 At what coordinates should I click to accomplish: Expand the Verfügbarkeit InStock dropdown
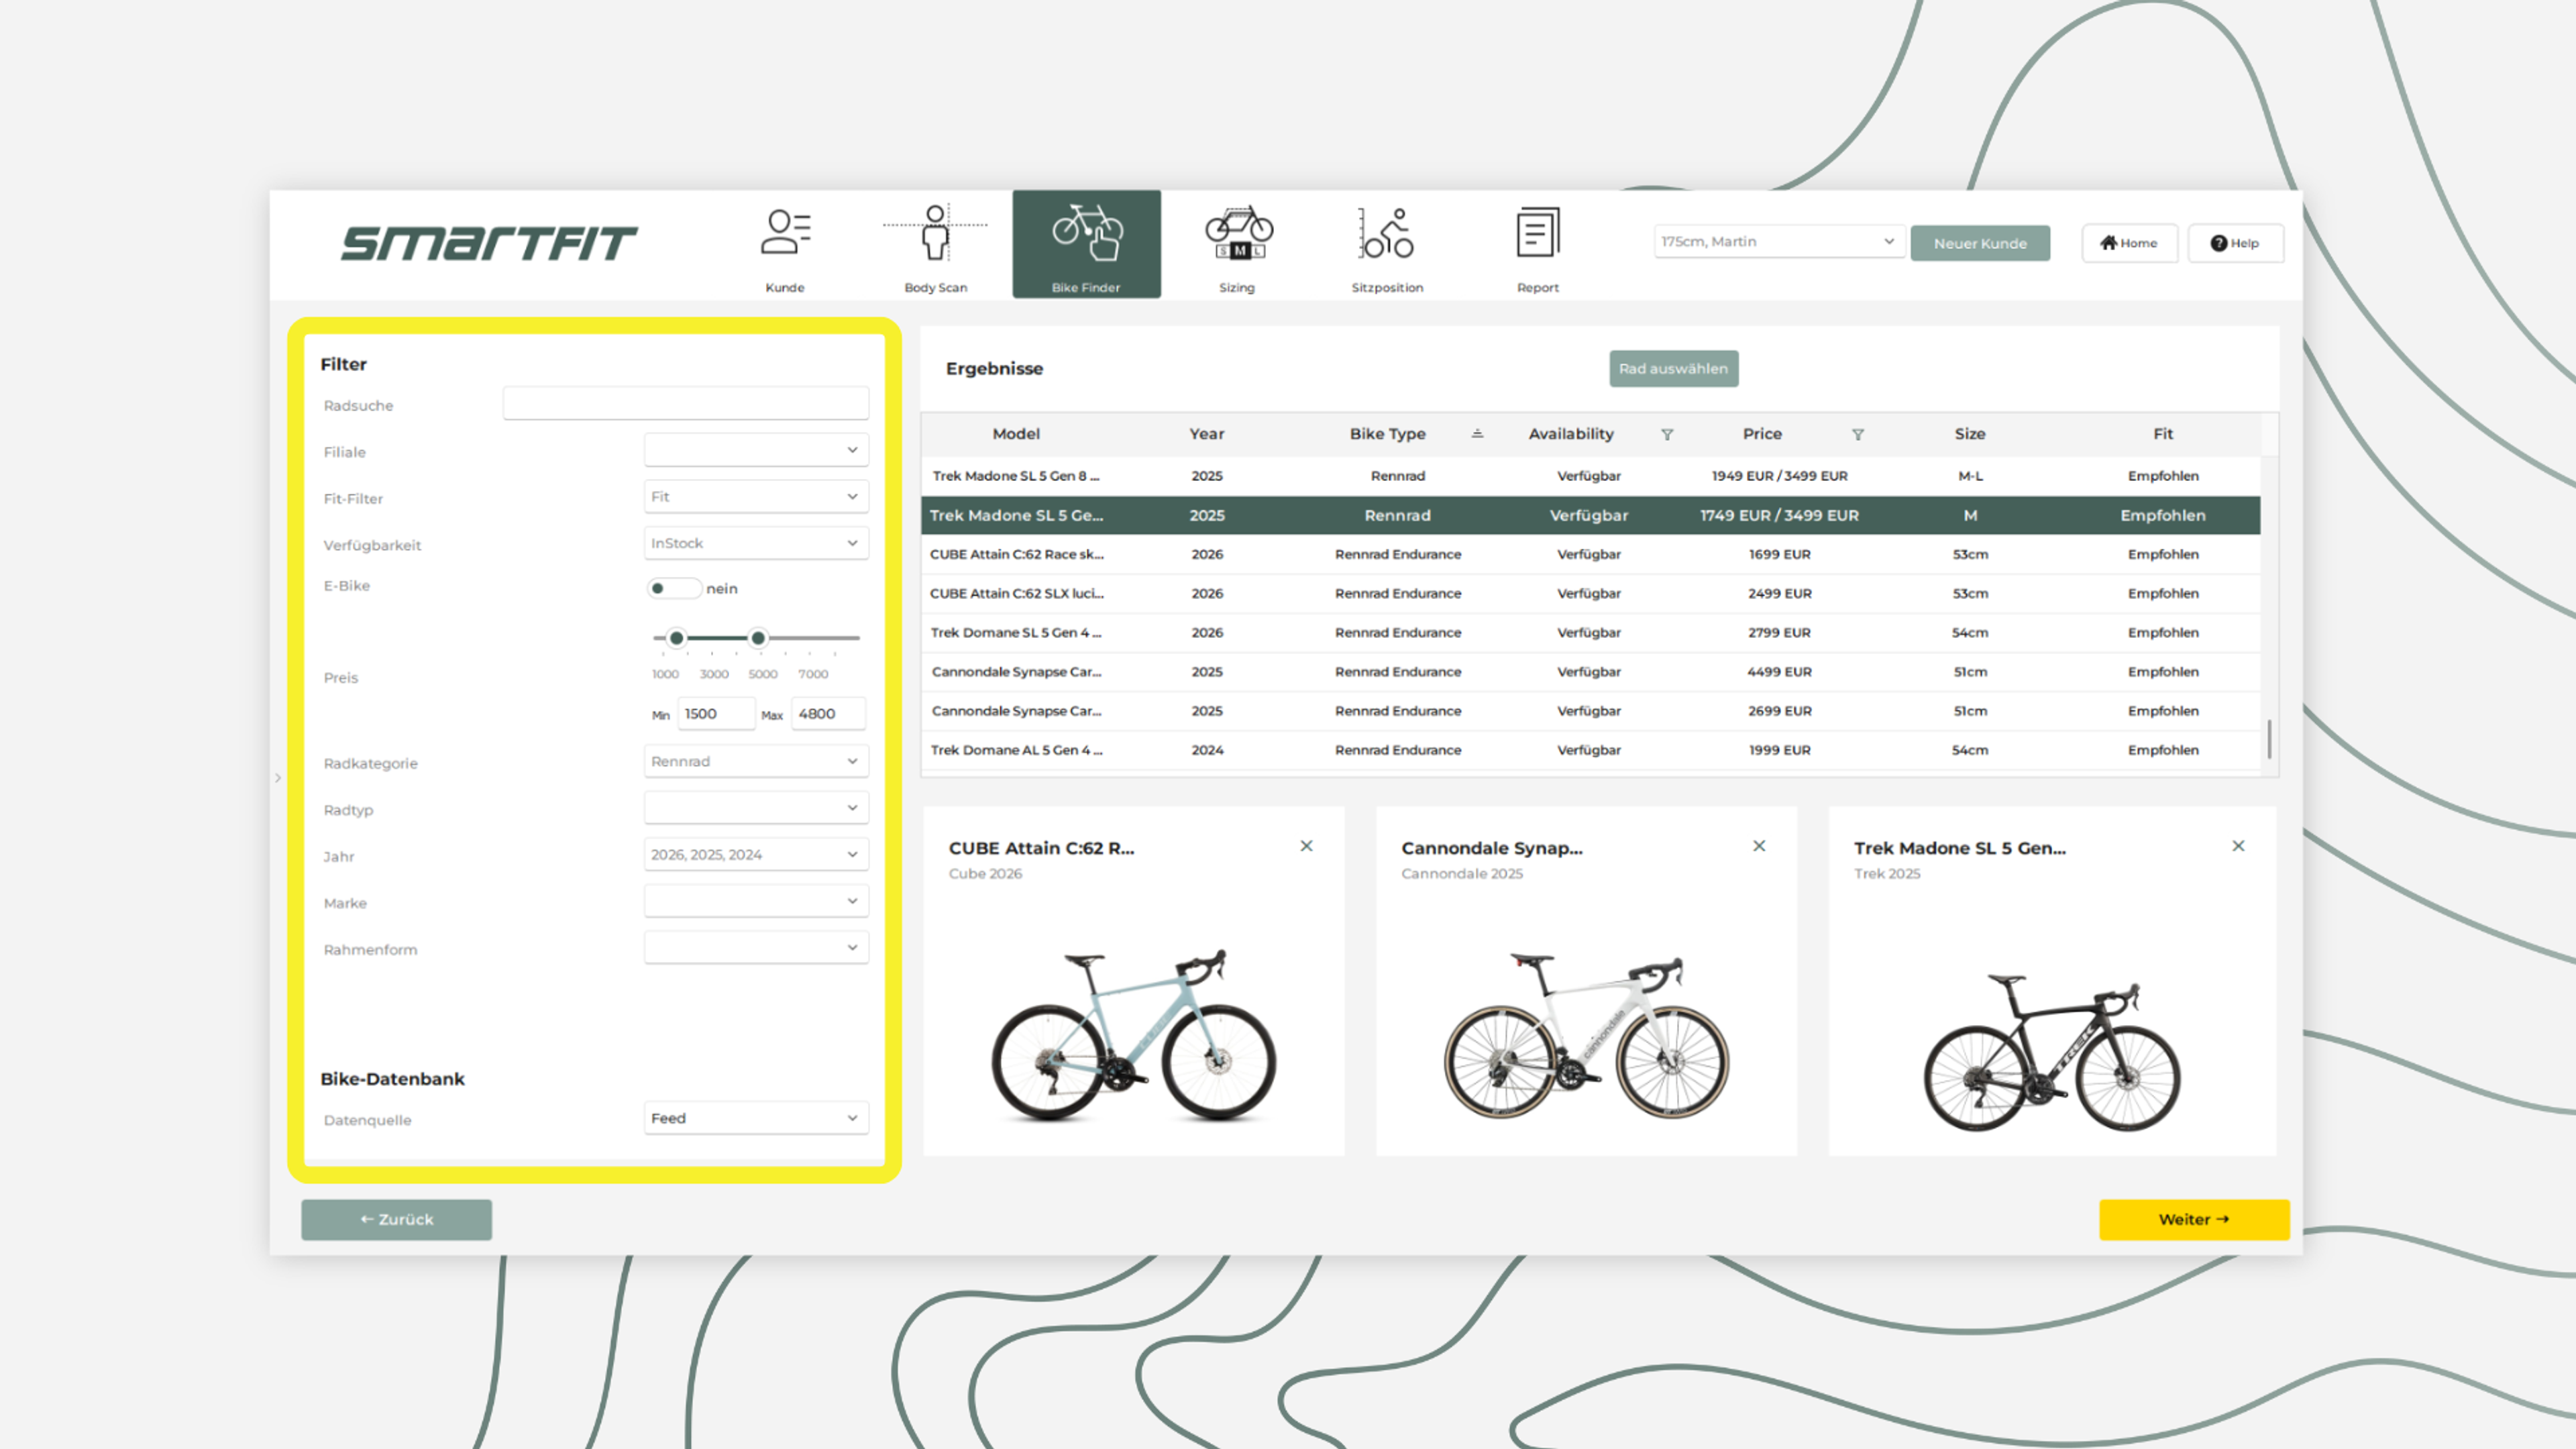(x=756, y=543)
